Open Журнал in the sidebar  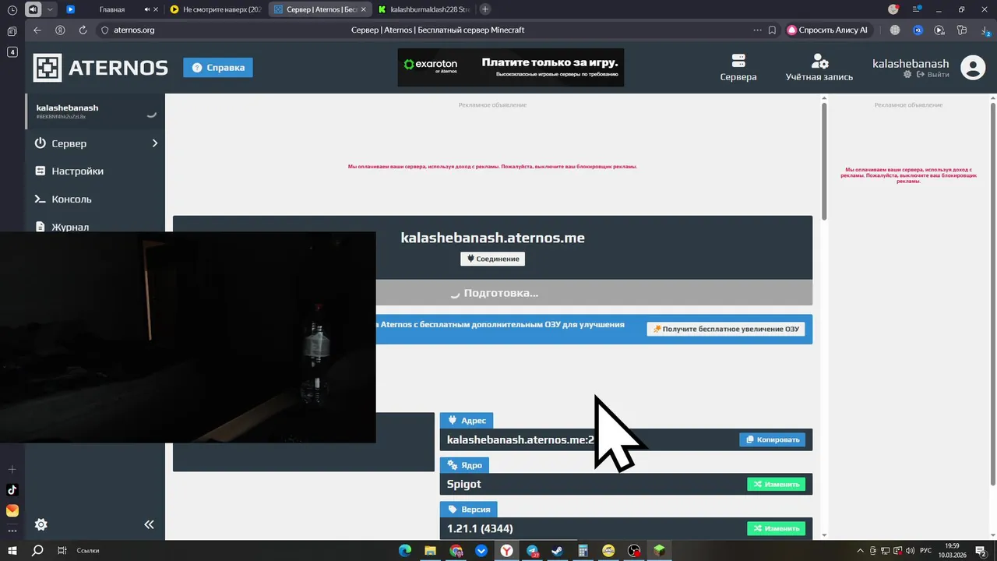tap(95, 226)
